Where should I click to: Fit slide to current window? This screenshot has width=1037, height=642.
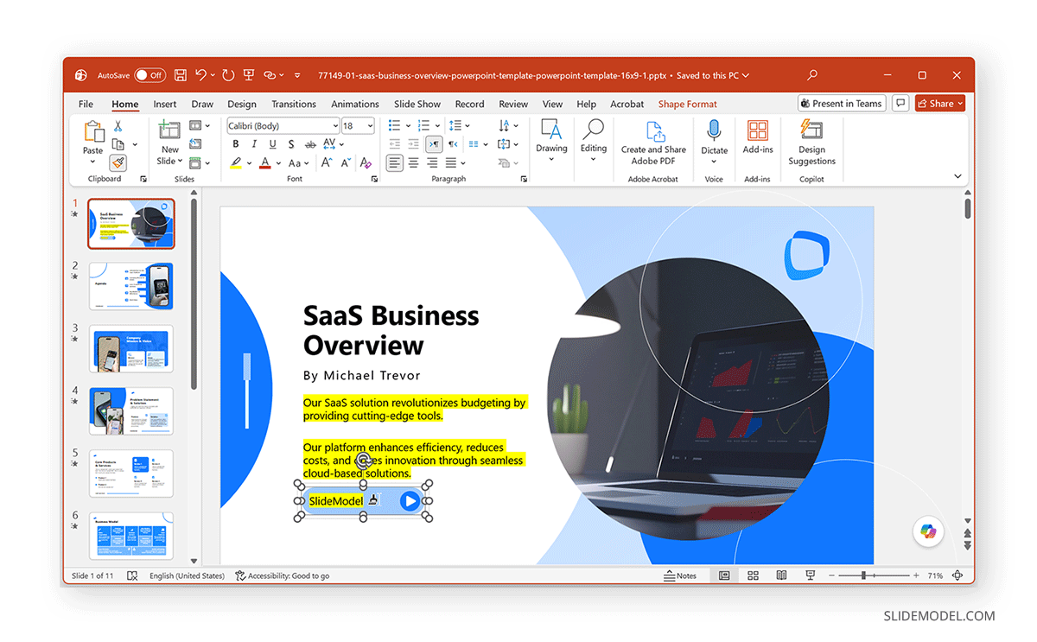click(957, 575)
